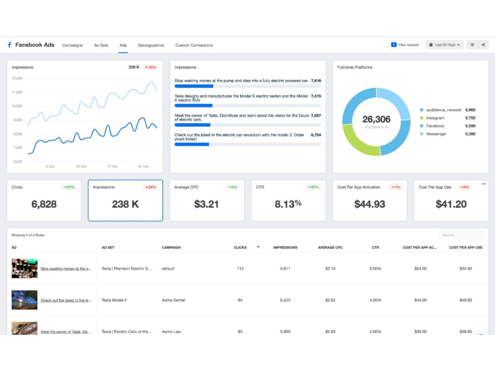This screenshot has width=495, height=371.
Task: Click the 'Acme Law' campaign cell
Action: click(x=171, y=332)
